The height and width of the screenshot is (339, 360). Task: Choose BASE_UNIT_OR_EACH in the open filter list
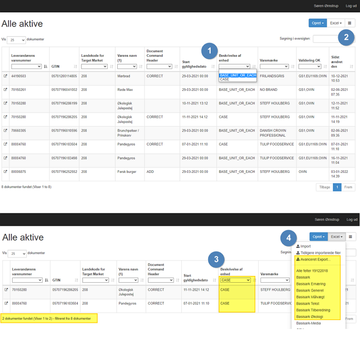[238, 75]
